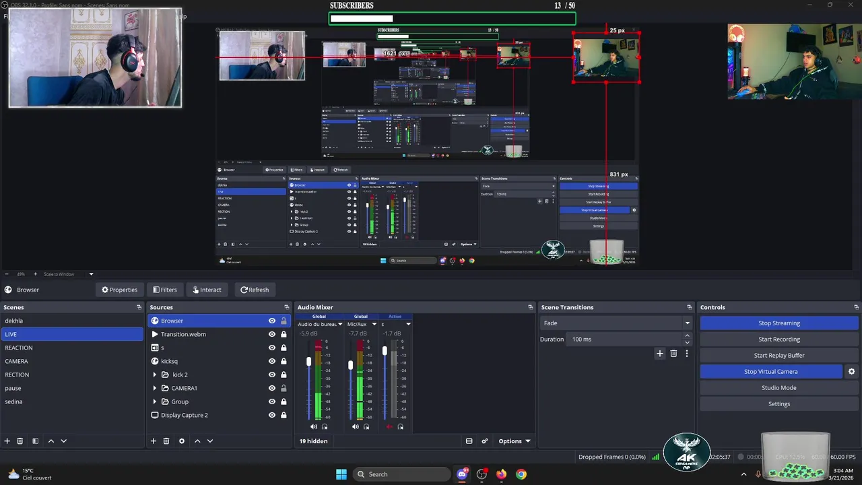Open Mic/Aux channel dropdown arrow

click(374, 324)
